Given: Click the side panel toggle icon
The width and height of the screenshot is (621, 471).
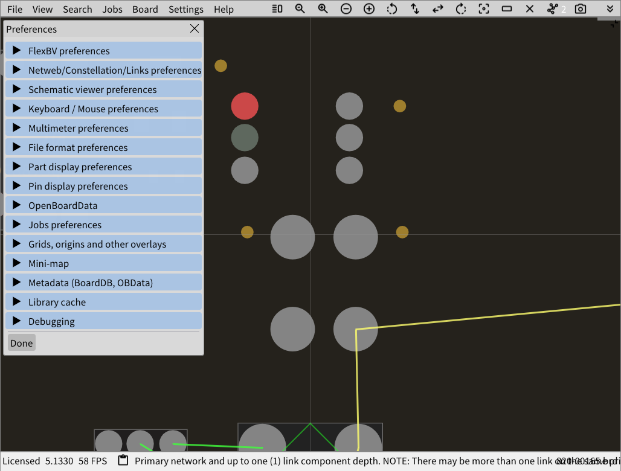Looking at the screenshot, I should (276, 9).
